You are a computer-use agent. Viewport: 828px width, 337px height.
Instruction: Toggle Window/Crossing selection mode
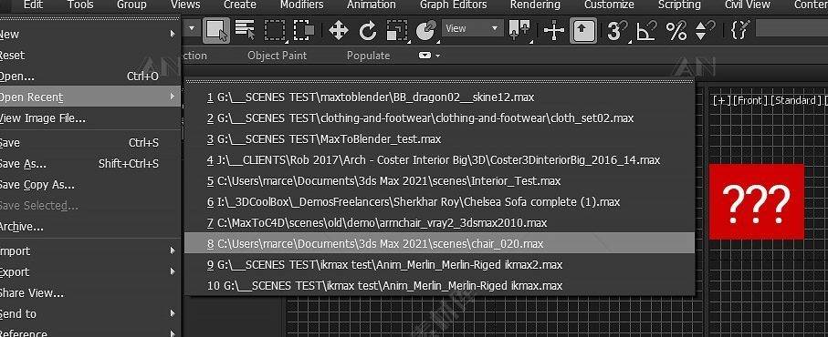pos(304,30)
